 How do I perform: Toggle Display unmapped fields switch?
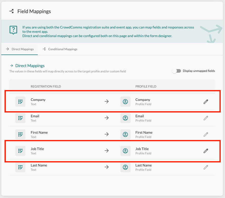coord(176,71)
